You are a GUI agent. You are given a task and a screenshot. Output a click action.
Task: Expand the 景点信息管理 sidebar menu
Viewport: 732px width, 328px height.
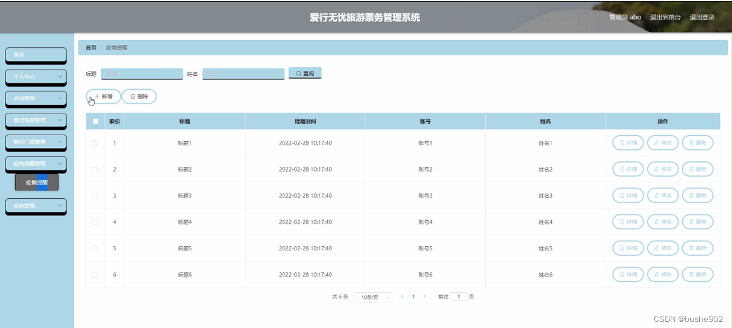click(36, 120)
